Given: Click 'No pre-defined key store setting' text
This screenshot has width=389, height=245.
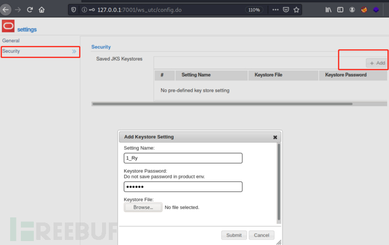Looking at the screenshot, I should click(195, 91).
